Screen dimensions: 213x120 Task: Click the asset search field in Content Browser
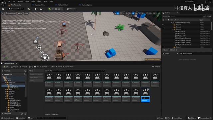77,71
